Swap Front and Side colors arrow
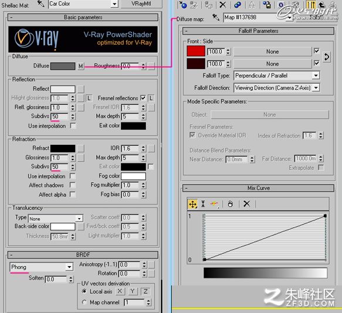 (327, 57)
